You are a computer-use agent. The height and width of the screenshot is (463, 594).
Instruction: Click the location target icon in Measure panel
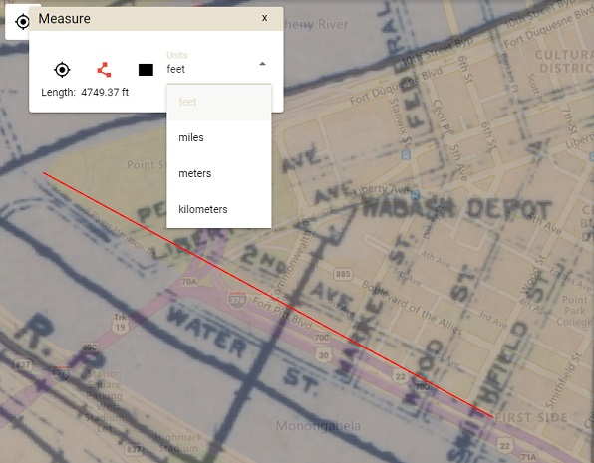tap(62, 70)
